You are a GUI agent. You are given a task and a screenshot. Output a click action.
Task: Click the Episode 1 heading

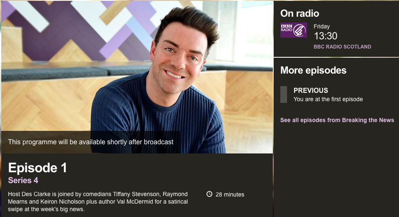pyautogui.click(x=38, y=168)
